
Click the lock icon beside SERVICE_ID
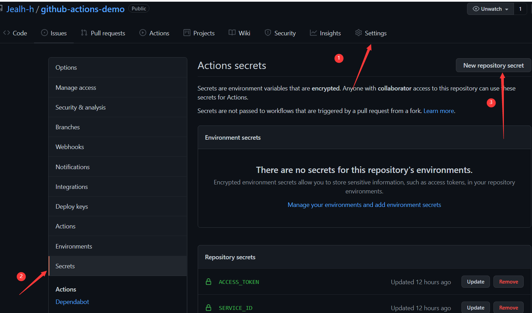click(208, 307)
